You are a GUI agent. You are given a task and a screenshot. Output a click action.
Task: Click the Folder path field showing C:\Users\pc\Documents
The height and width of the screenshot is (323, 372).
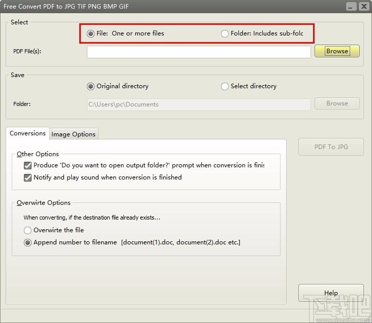click(199, 104)
